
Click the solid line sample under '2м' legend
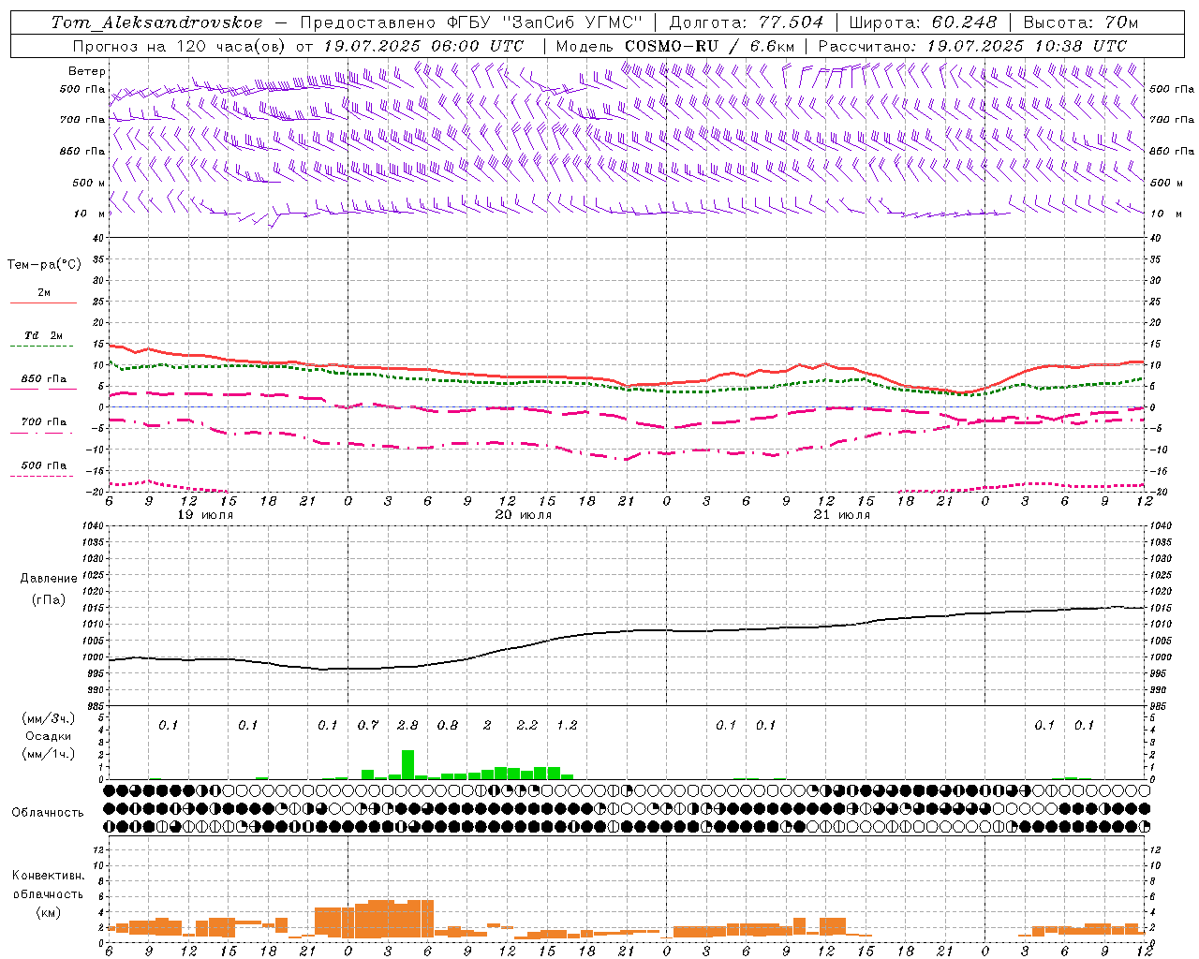[43, 302]
